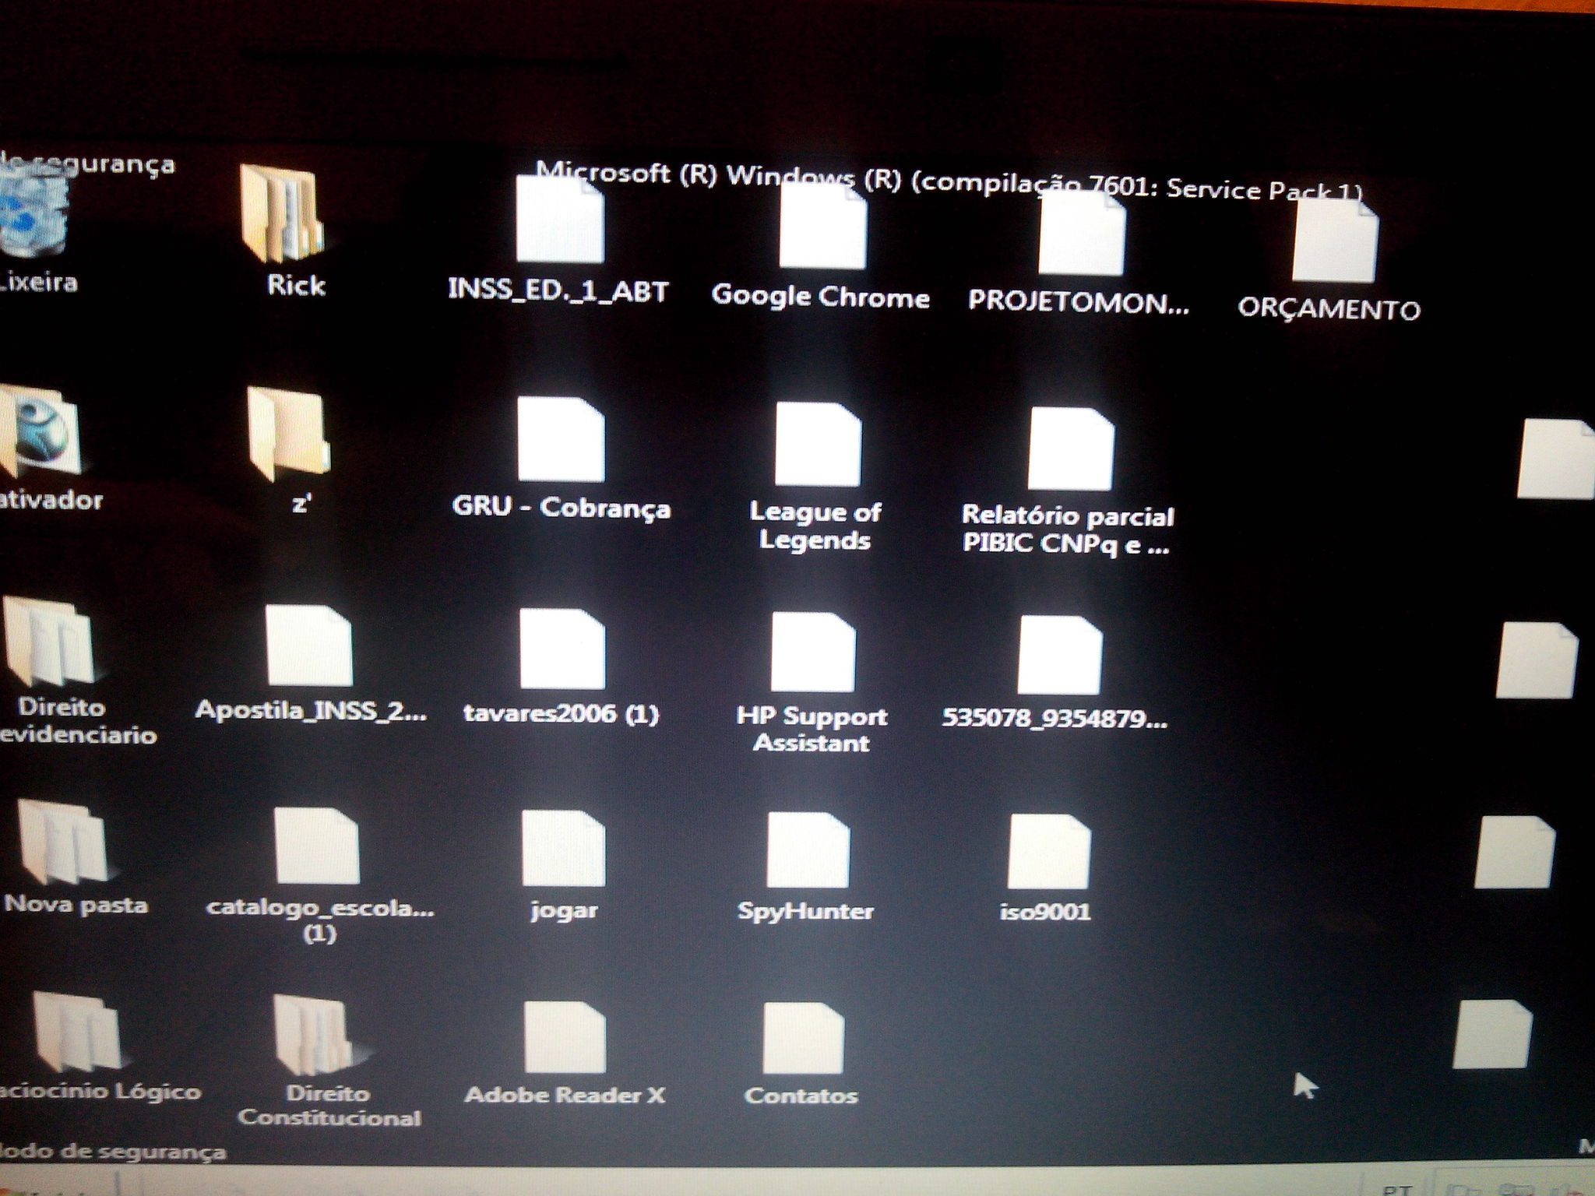Select the jogar shortcut icon
1595x1196 pixels.
click(x=563, y=849)
